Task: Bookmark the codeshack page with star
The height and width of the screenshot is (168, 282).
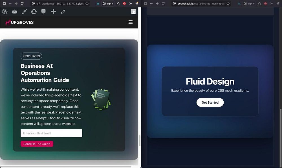Action: coord(228,3)
